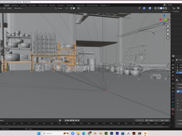Open the scene browse icon dropdown
Viewport: 182px width, 136px height.
click(165, 5)
